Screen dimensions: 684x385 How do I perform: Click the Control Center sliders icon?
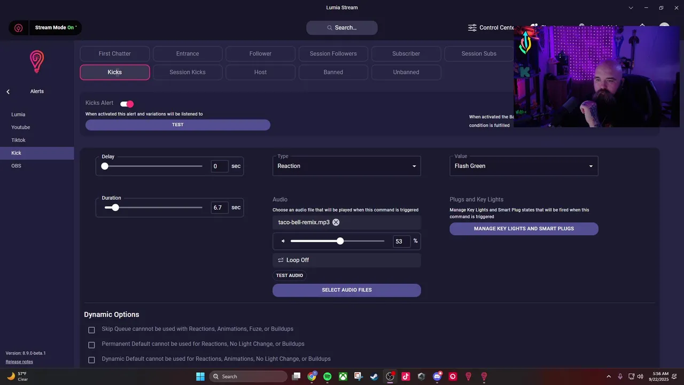pyautogui.click(x=472, y=27)
